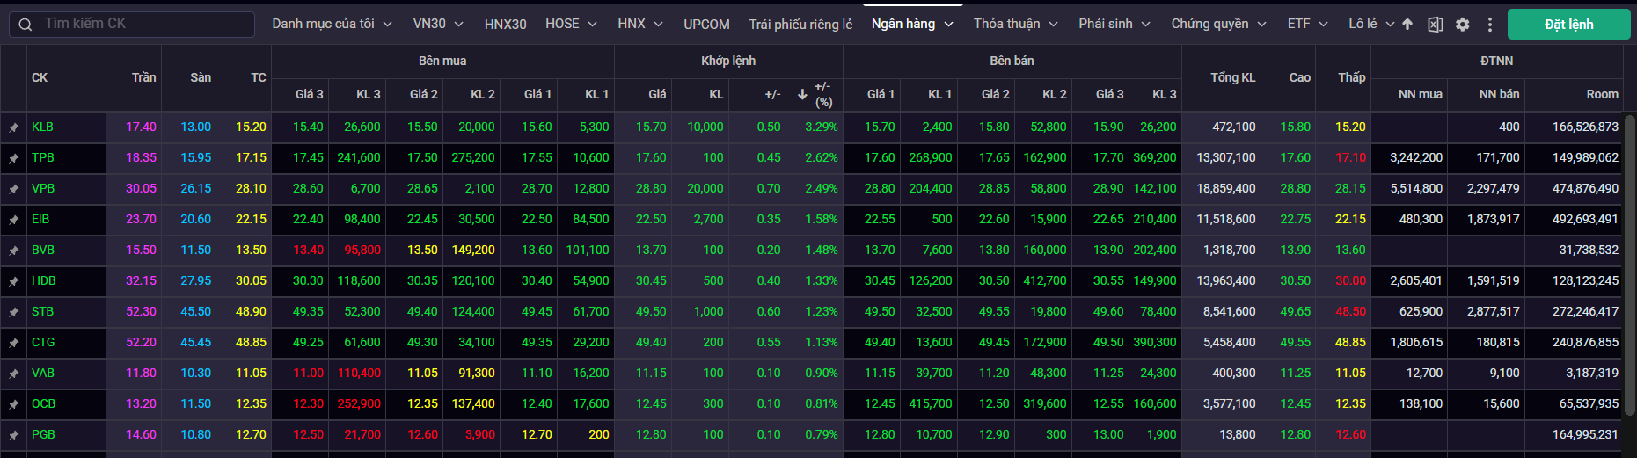Open the settings gear icon
The image size is (1637, 458).
coord(1462,25)
